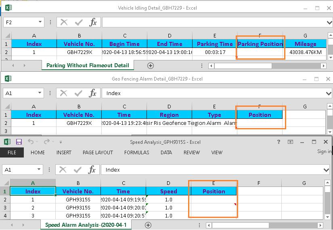This screenshot has width=333, height=230.
Task: Switch to the REVIEW ribbon tab
Action: [192, 152]
